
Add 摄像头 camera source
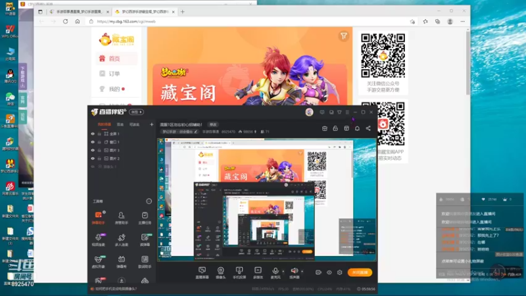(x=220, y=273)
